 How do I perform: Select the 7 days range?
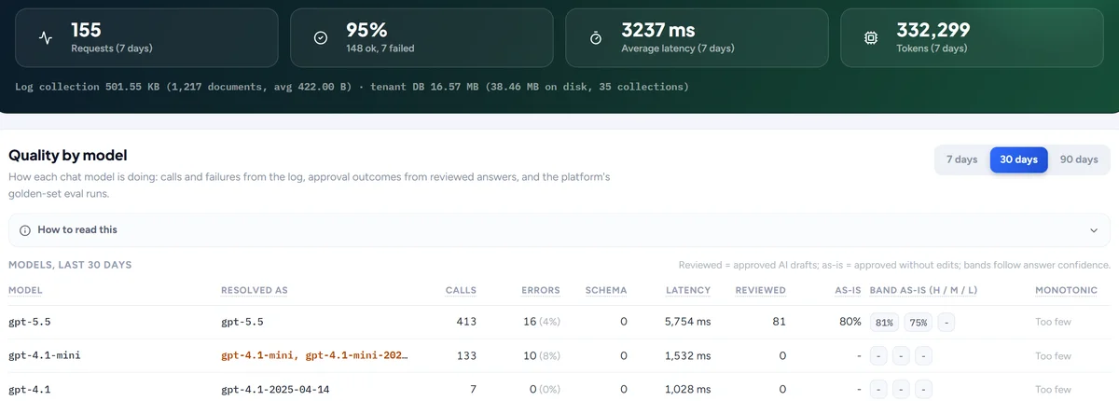click(961, 159)
